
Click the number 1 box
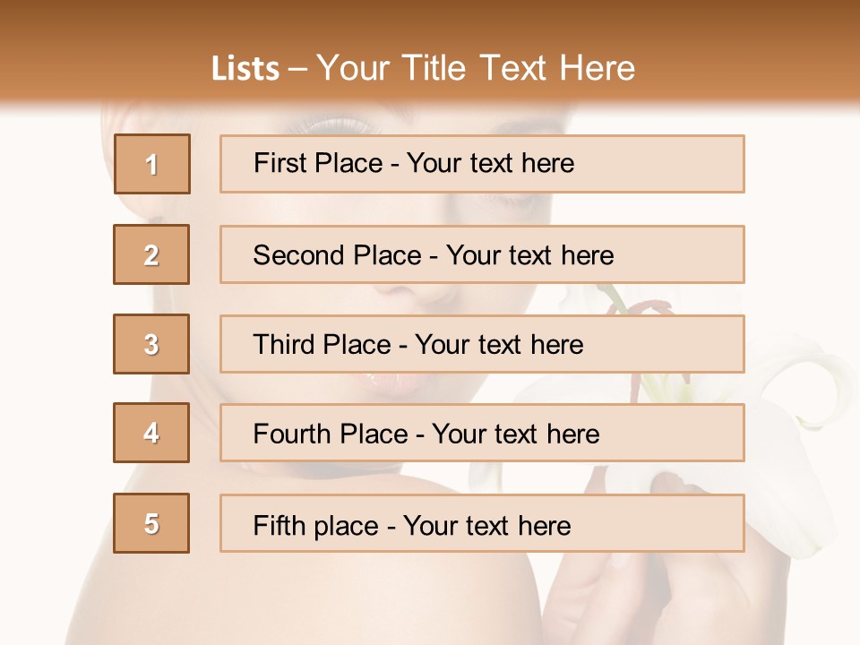[x=152, y=164]
